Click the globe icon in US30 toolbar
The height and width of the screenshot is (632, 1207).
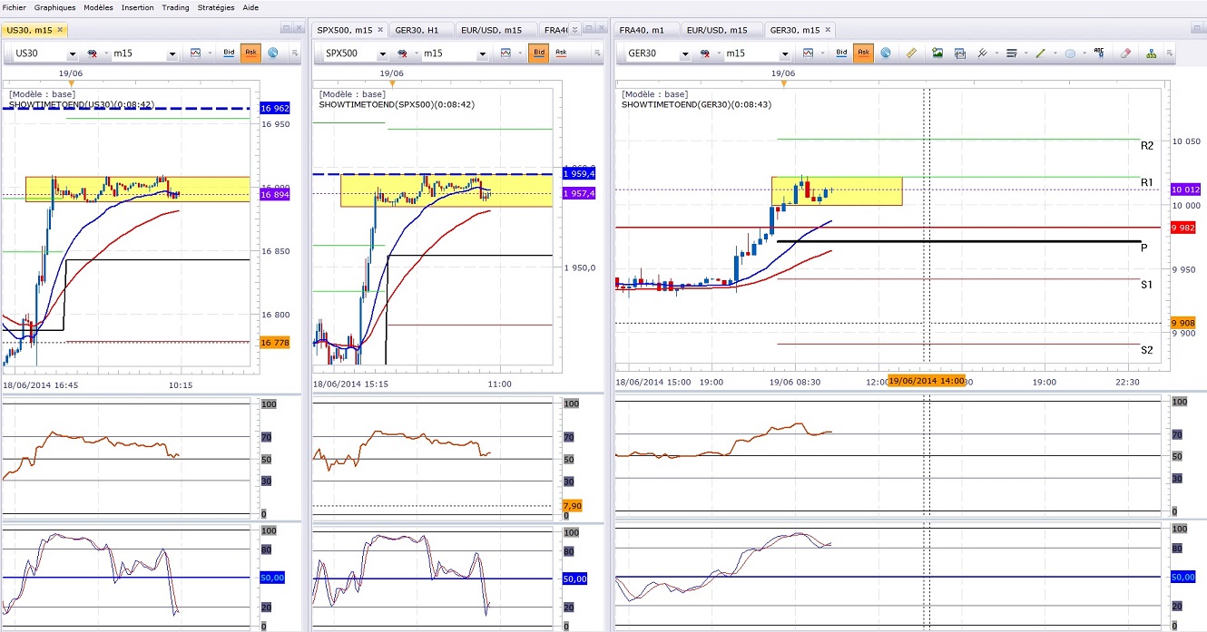(272, 53)
